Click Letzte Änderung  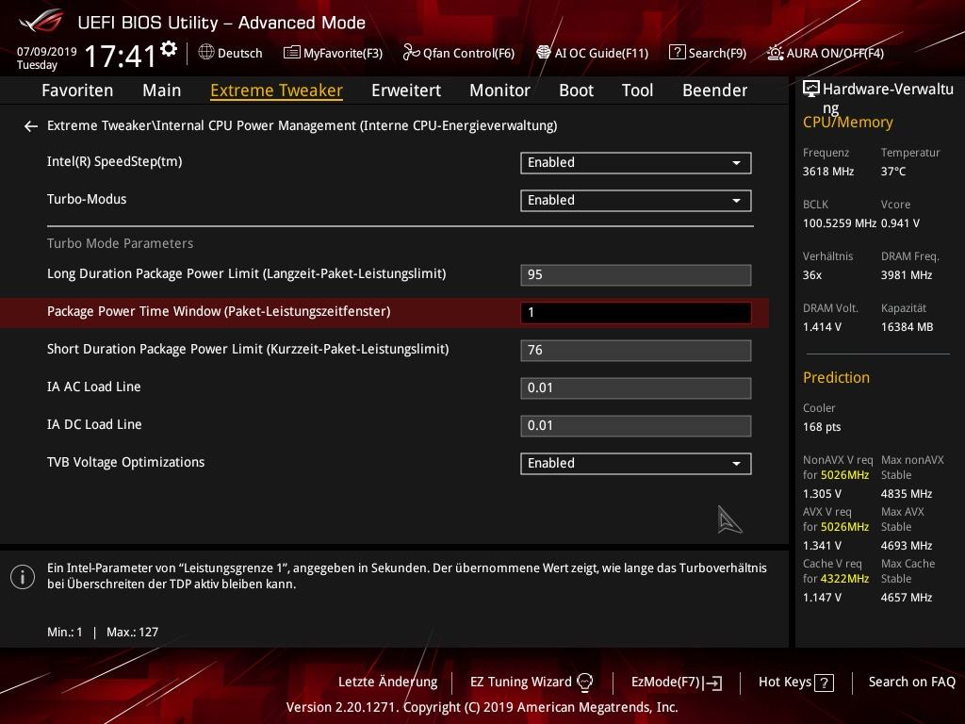click(x=387, y=683)
